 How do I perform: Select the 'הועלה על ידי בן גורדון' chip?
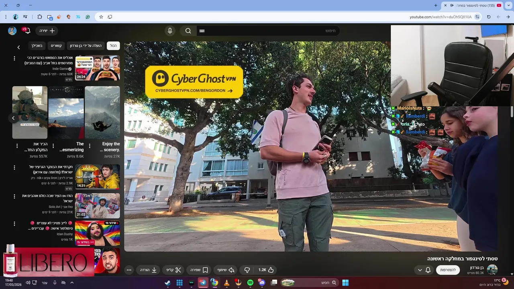pos(86,46)
